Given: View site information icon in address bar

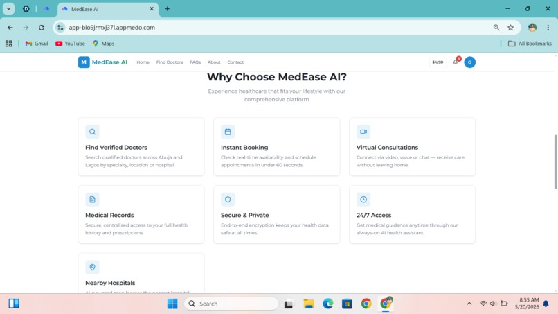Looking at the screenshot, I should coord(60,28).
